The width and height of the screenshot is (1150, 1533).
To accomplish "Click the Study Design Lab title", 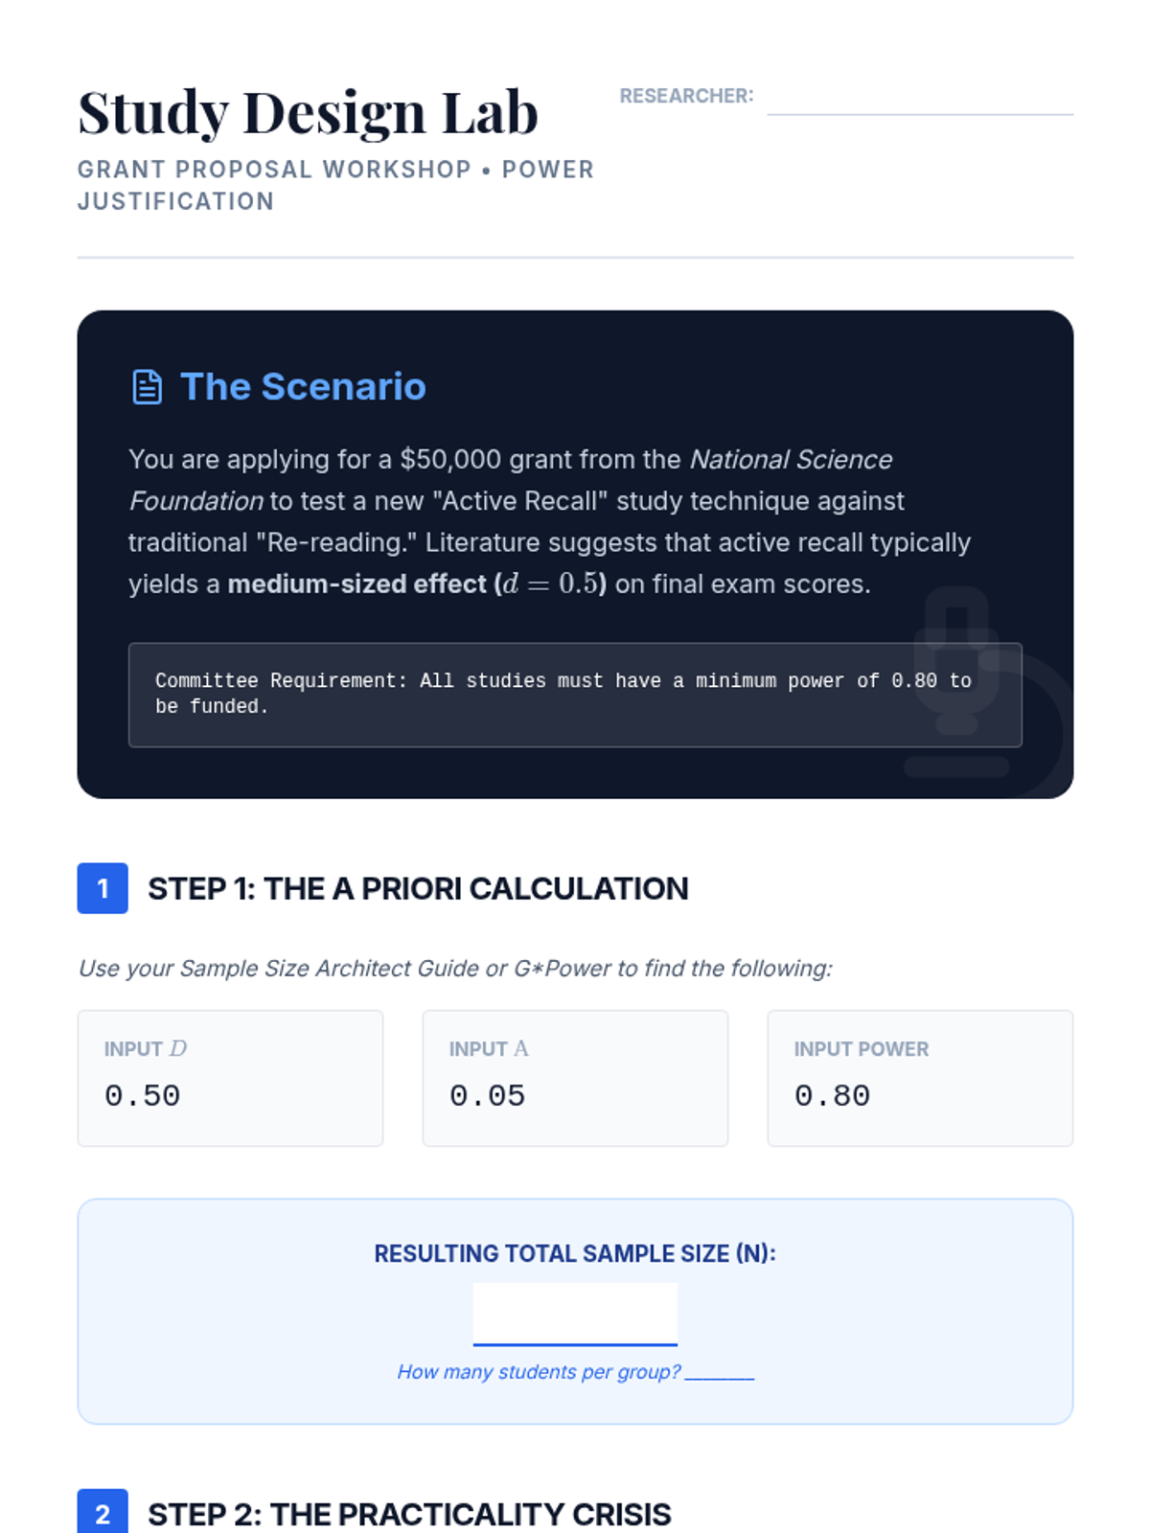I will 308,112.
